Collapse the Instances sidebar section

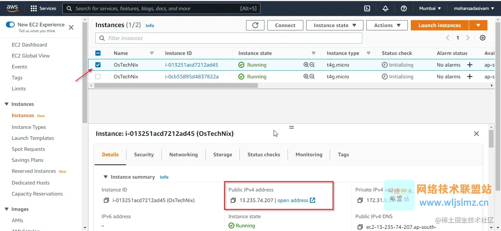(x=7, y=104)
